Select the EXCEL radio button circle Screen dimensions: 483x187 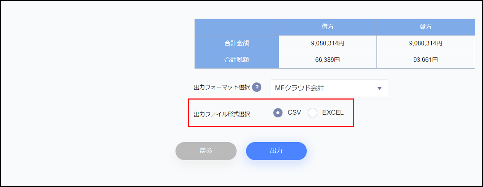pos(312,113)
